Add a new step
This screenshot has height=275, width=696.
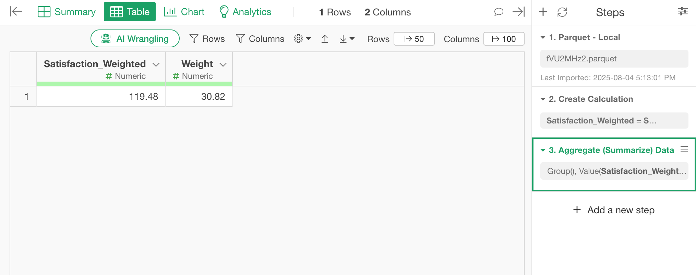614,210
